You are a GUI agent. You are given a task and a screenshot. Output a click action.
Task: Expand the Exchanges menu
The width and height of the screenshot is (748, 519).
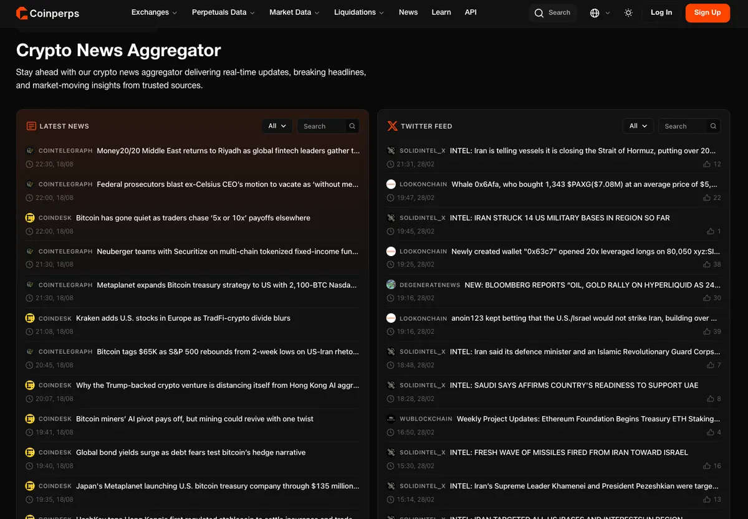click(x=154, y=12)
